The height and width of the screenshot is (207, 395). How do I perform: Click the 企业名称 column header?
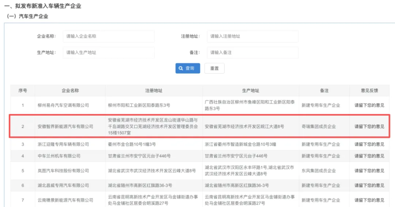[x=70, y=90]
